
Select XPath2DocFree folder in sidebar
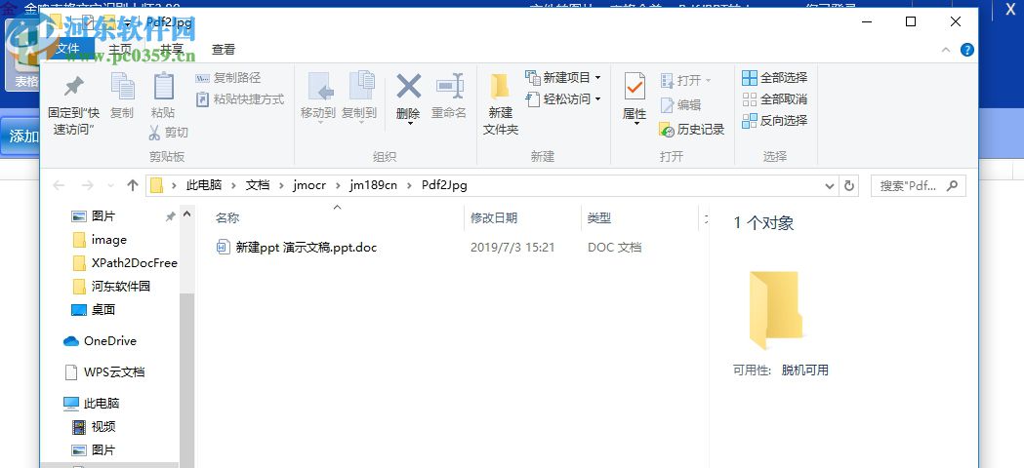coord(124,263)
